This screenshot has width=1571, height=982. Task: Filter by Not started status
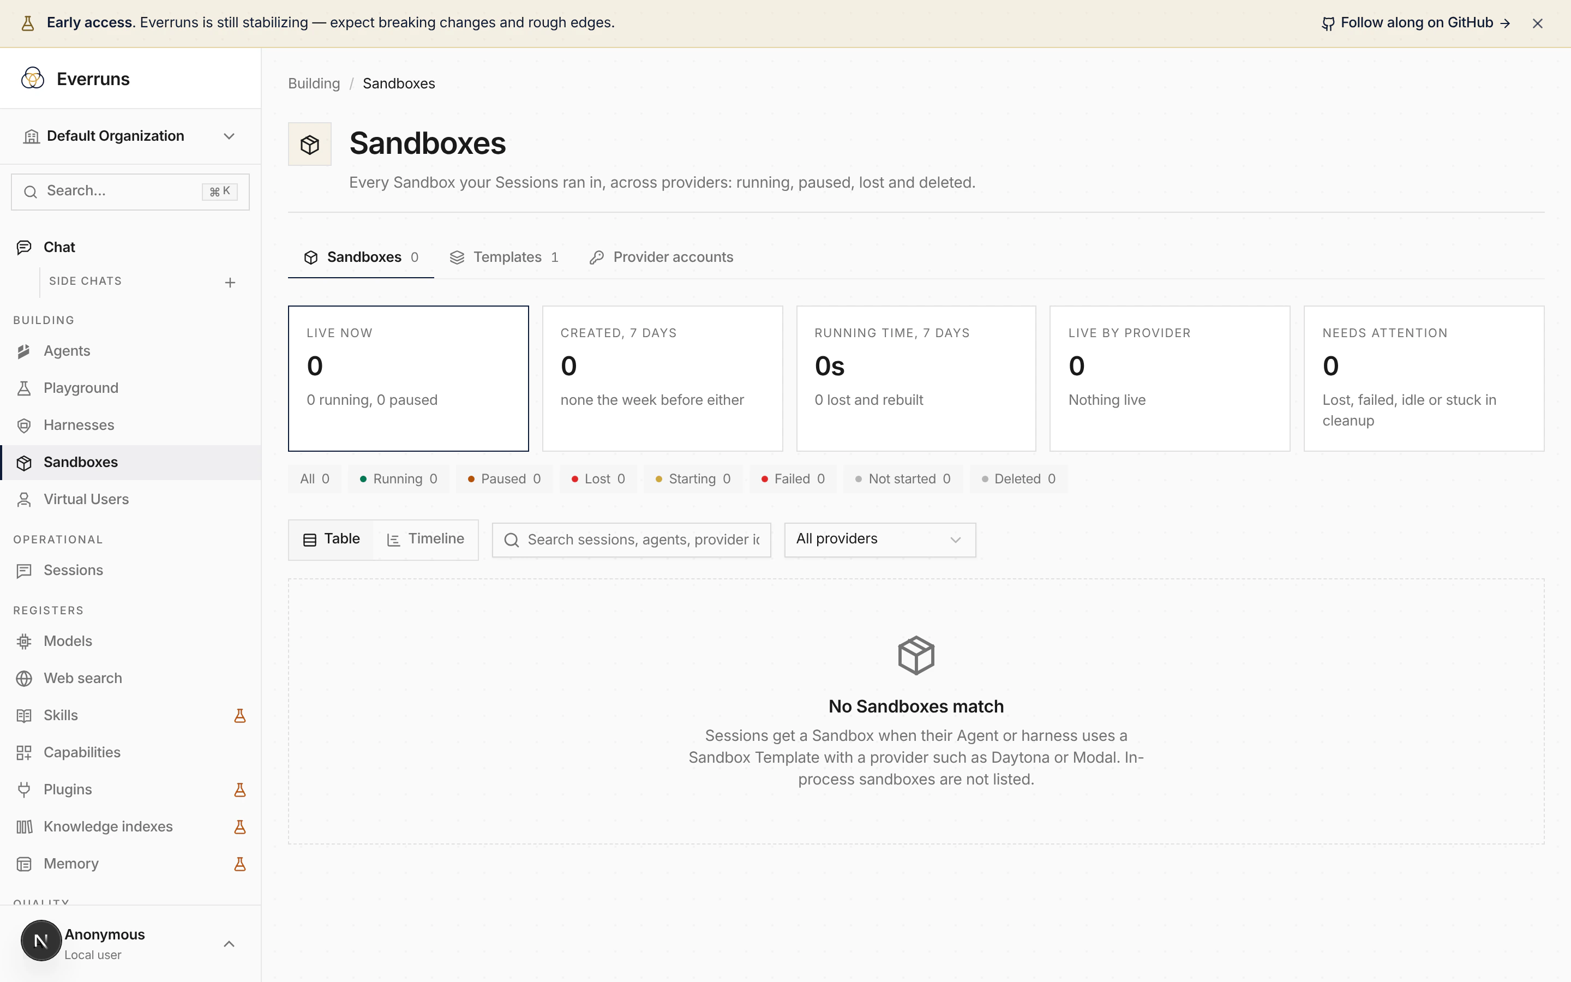903,478
